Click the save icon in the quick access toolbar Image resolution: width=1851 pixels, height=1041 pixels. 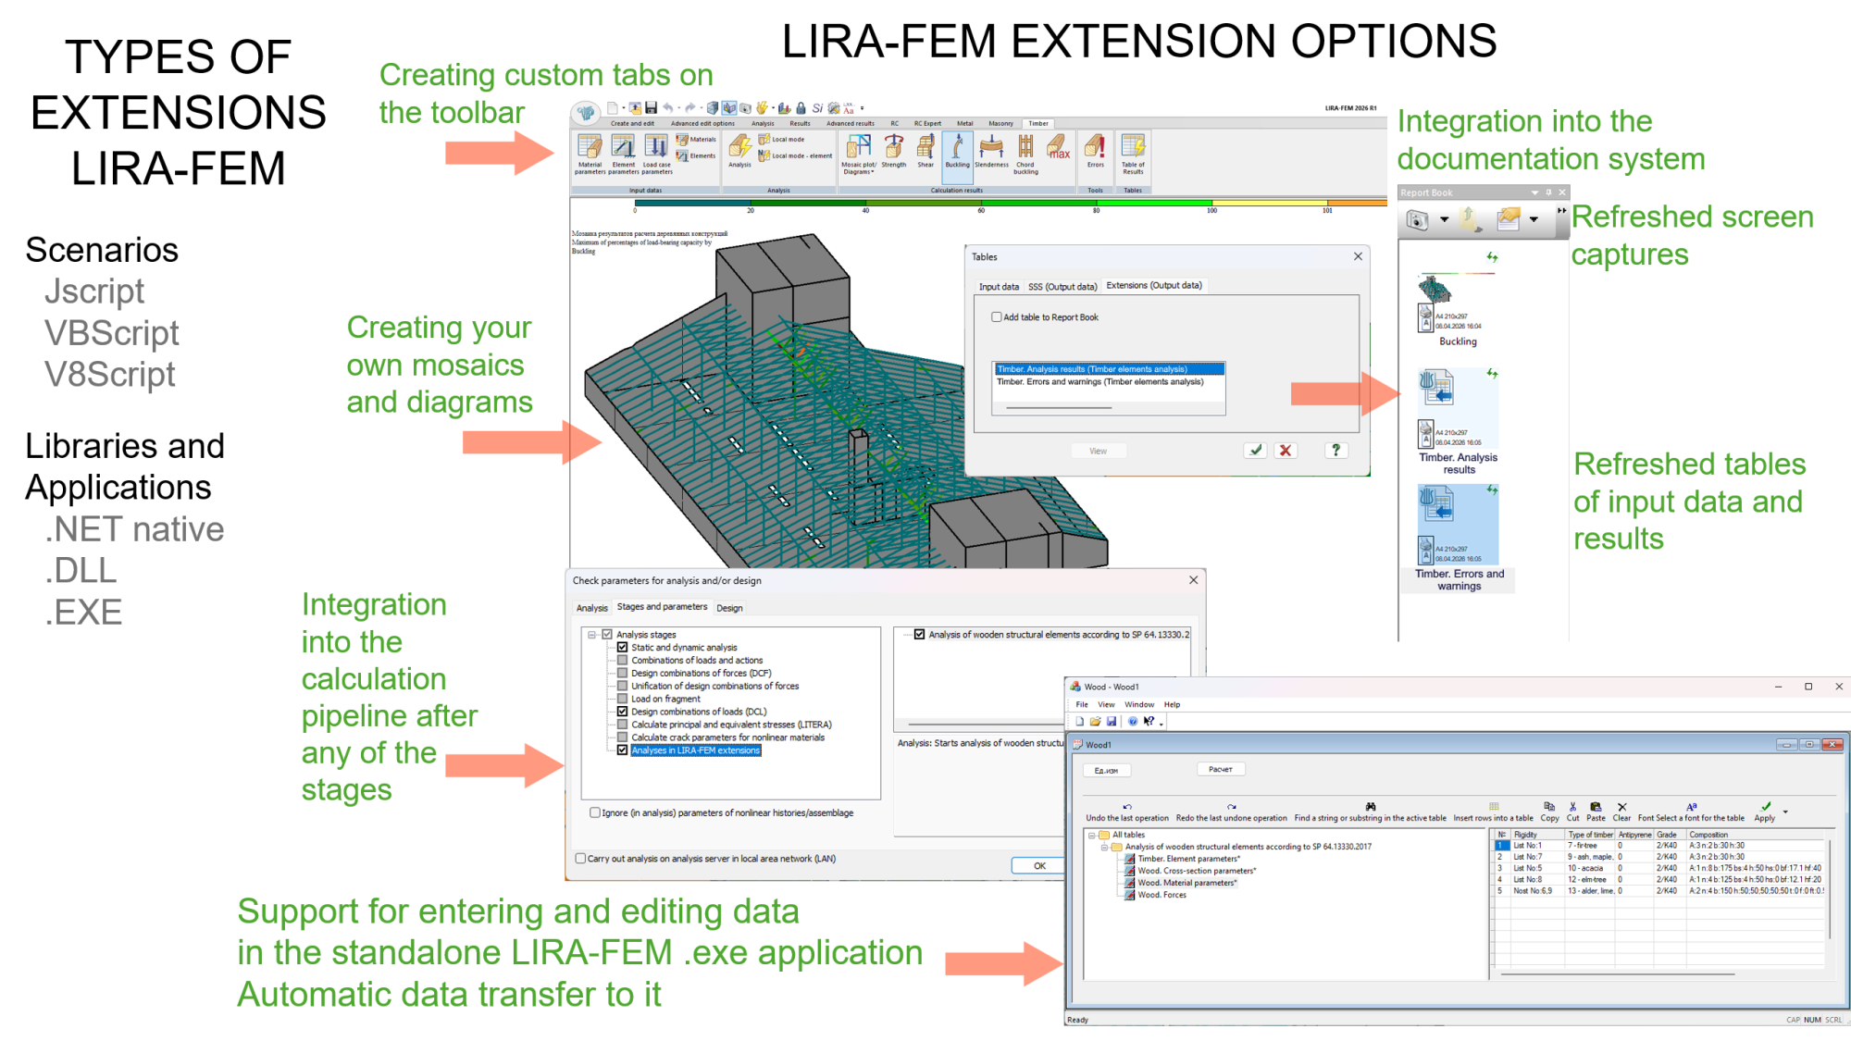[x=652, y=108]
